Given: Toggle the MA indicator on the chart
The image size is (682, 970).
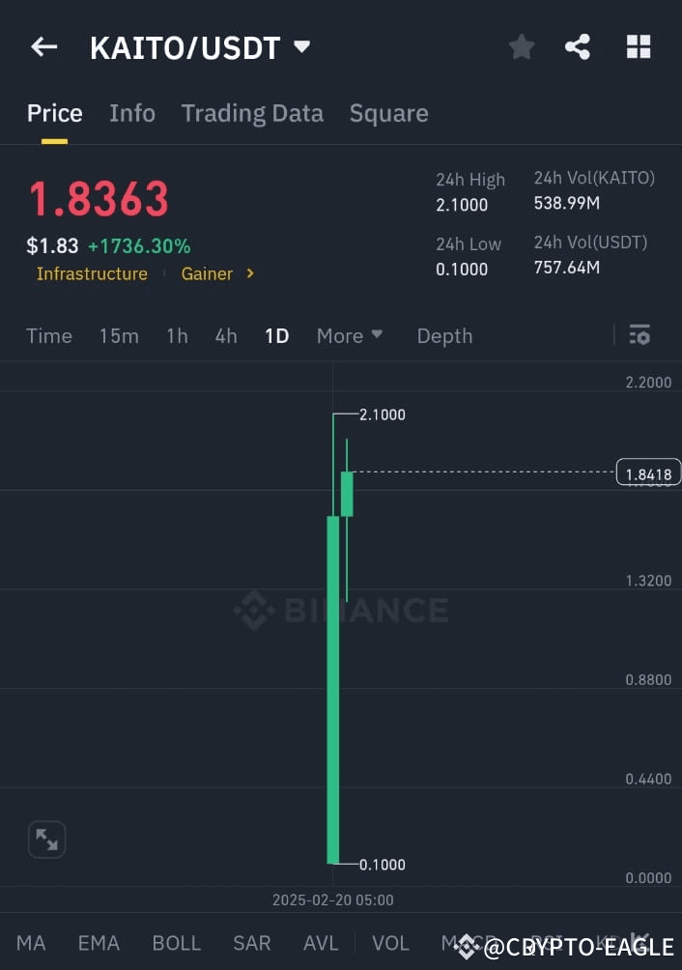Looking at the screenshot, I should (x=31, y=943).
